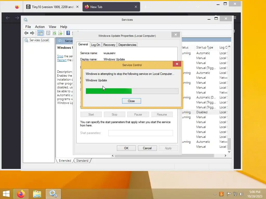Switch to the Standard view tab
Screen dimensions: 266x199
[82, 161]
